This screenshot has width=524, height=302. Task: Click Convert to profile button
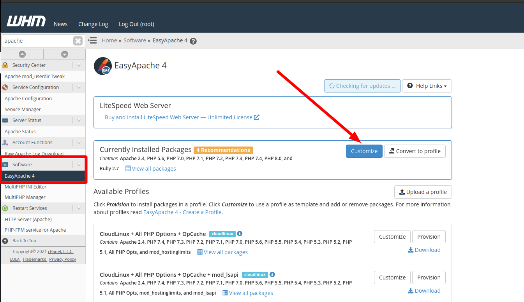click(415, 151)
